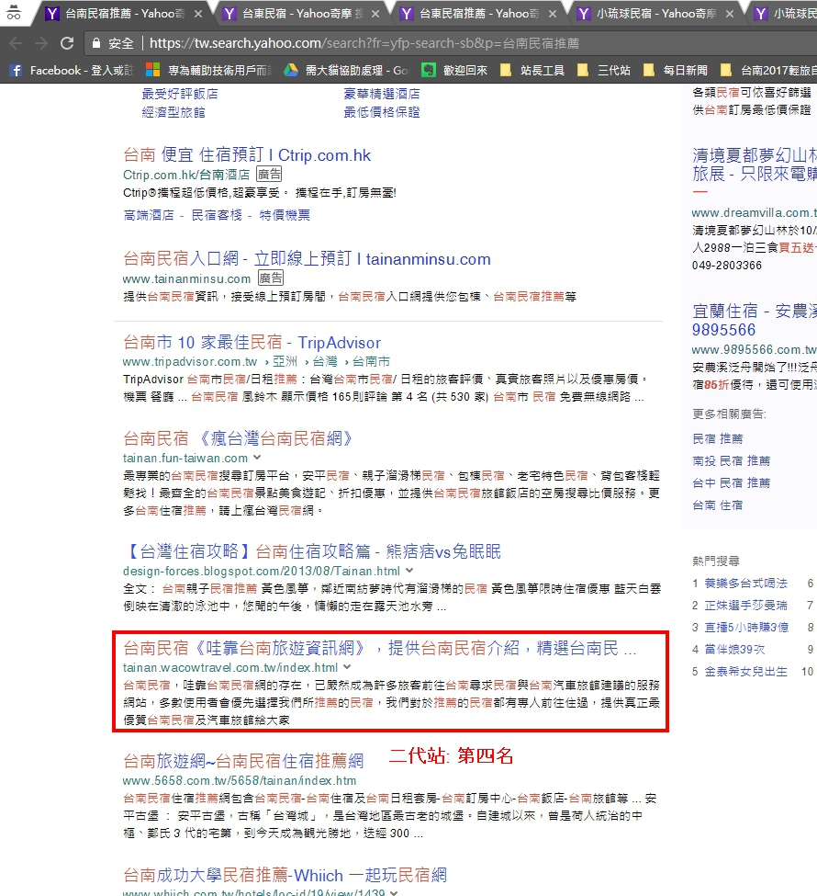Open 台南 便宜 住宿預訂 Ctrip.com.hk result
This screenshot has height=896, width=817.
[247, 155]
